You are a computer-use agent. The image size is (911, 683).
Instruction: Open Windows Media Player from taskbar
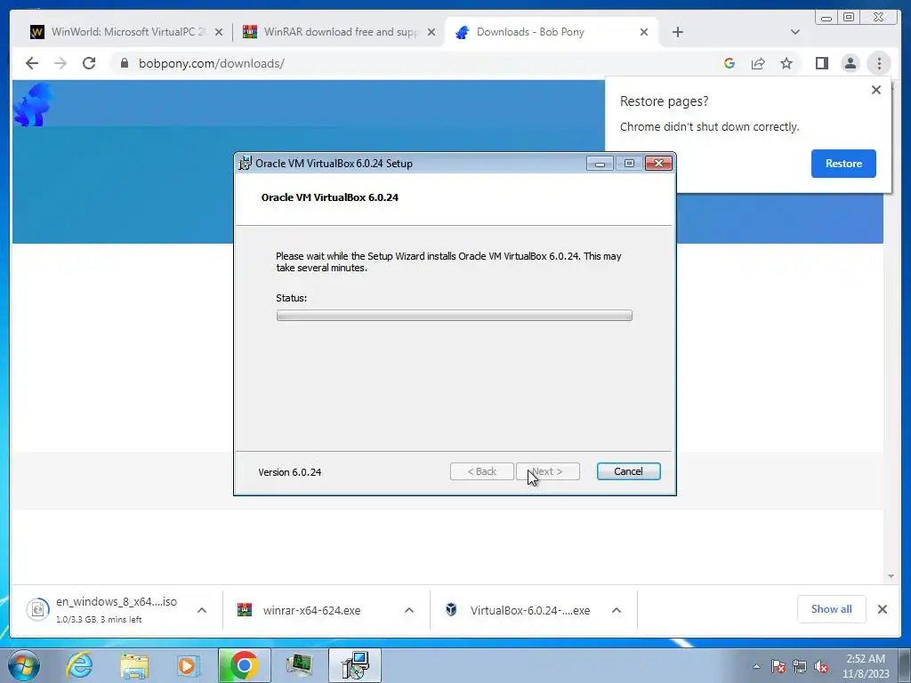click(188, 665)
